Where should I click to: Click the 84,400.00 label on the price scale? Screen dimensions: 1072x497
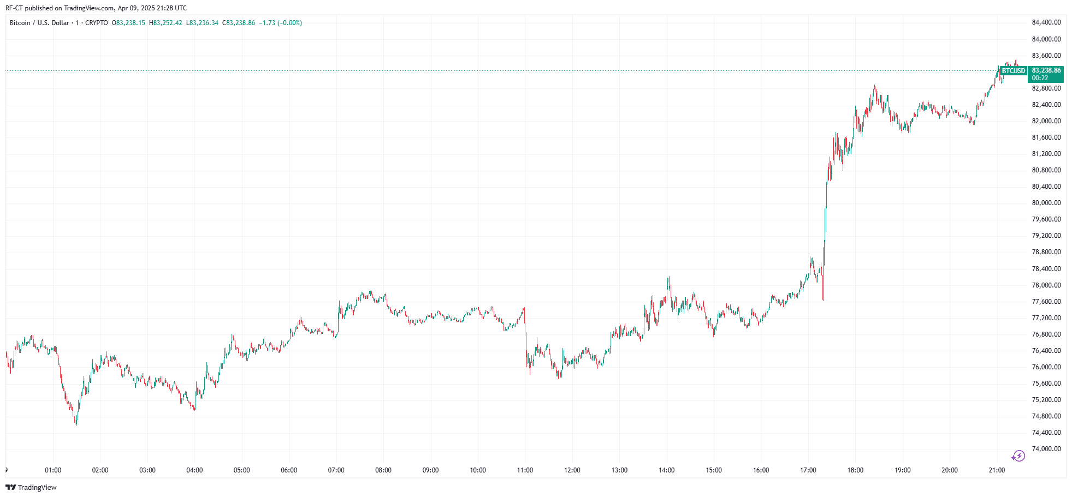coord(1046,22)
